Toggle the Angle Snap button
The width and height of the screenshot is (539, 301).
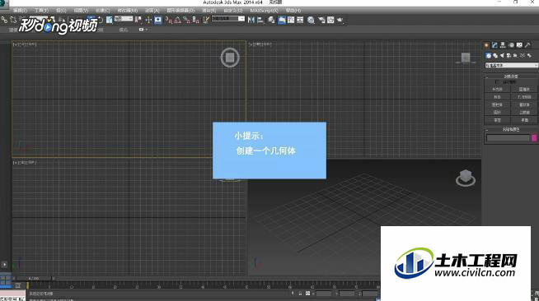click(x=178, y=20)
